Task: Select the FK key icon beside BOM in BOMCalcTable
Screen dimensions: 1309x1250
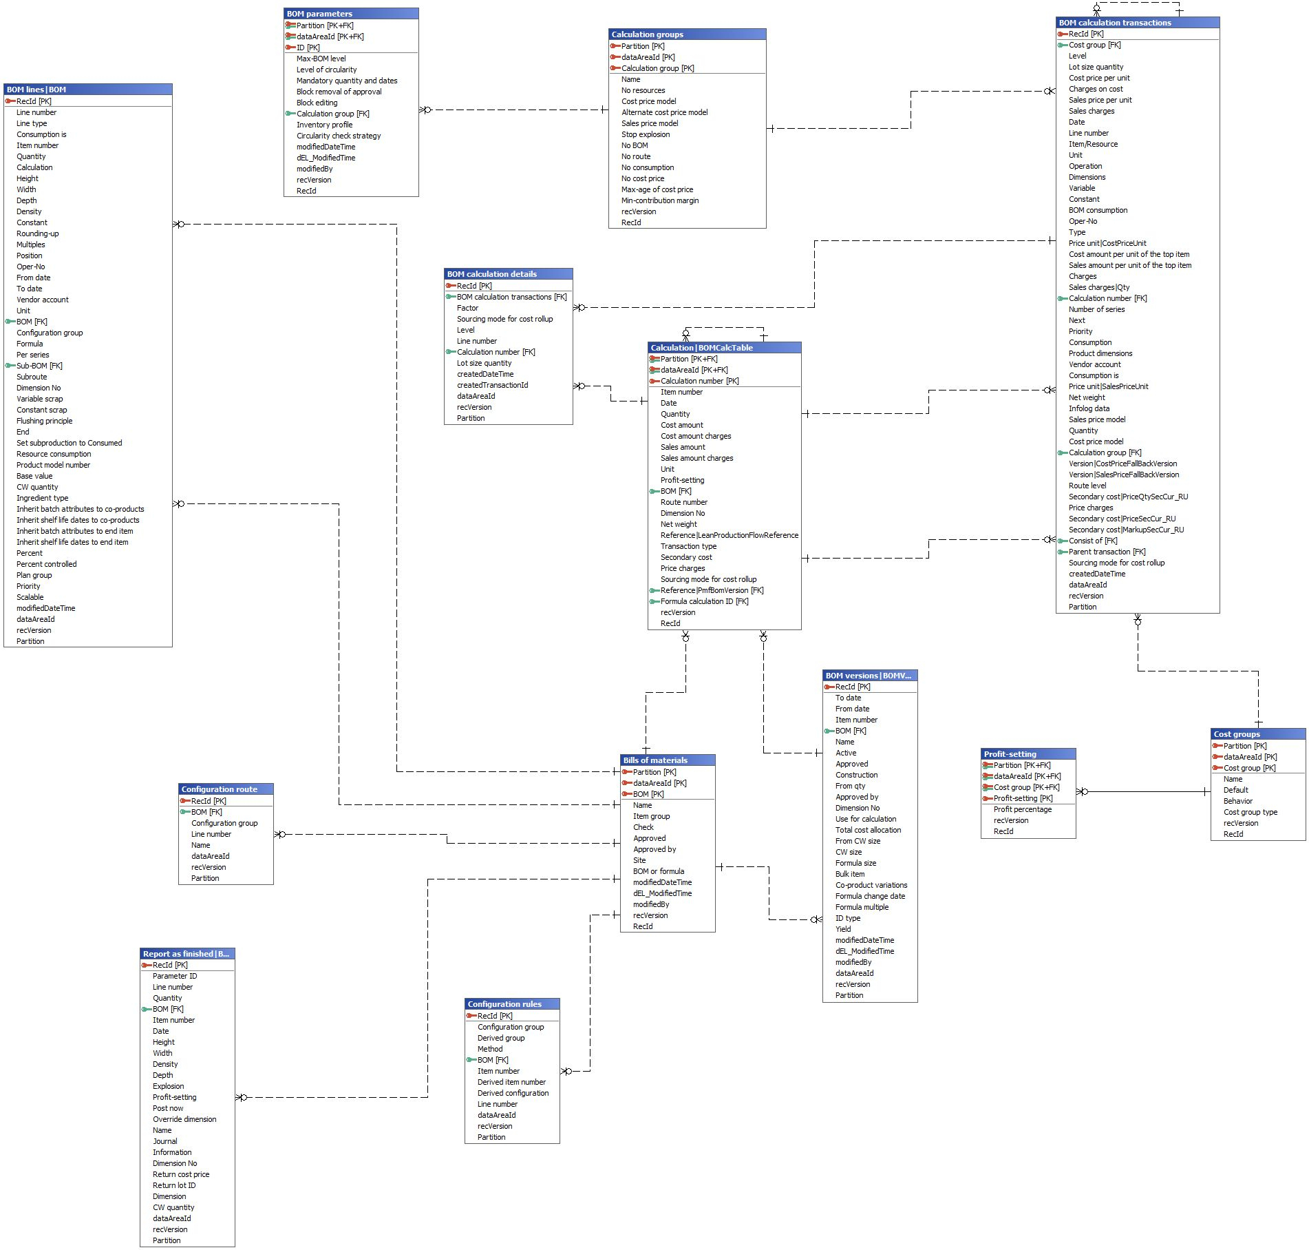Action: click(653, 491)
